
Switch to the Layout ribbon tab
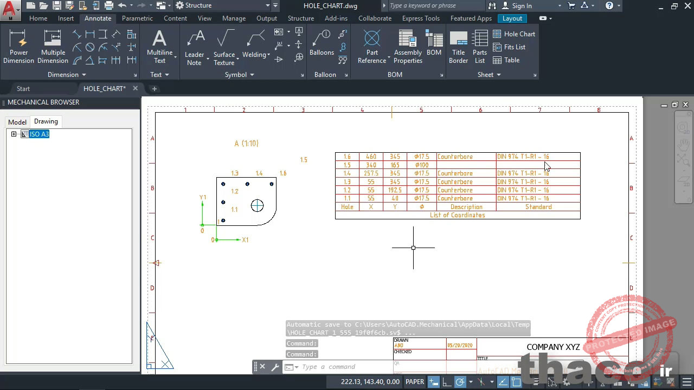(x=512, y=18)
